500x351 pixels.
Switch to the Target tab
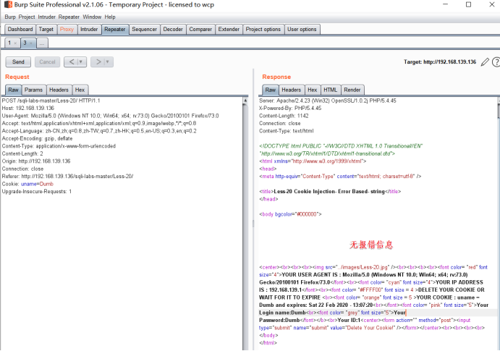[x=46, y=30]
